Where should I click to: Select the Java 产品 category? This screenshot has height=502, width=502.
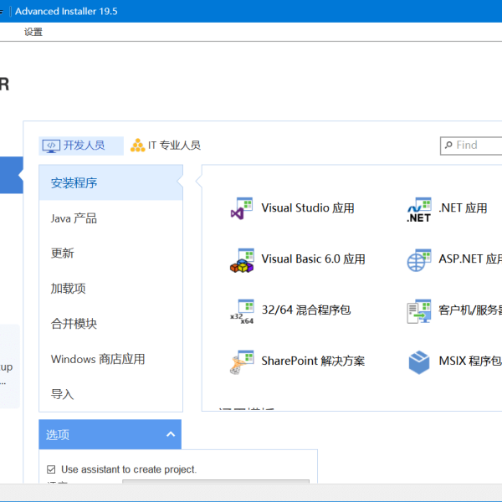pyautogui.click(x=110, y=218)
